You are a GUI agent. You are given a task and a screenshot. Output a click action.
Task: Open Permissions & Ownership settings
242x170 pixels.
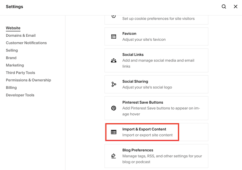click(28, 80)
